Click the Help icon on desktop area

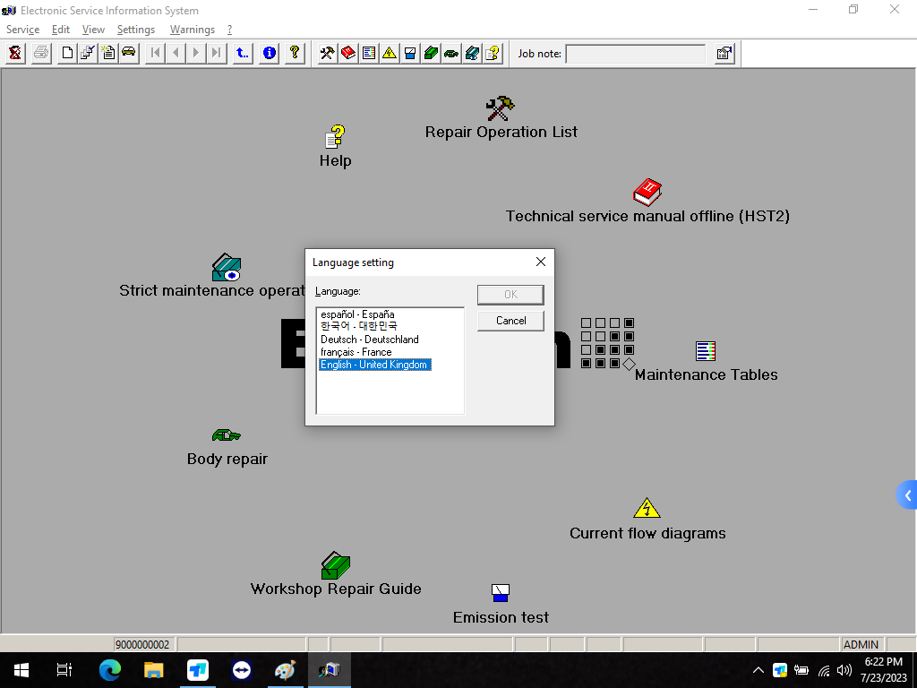click(335, 137)
